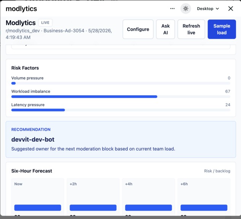The image size is (241, 219).
Task: Click the Configure button
Action: pyautogui.click(x=138, y=29)
